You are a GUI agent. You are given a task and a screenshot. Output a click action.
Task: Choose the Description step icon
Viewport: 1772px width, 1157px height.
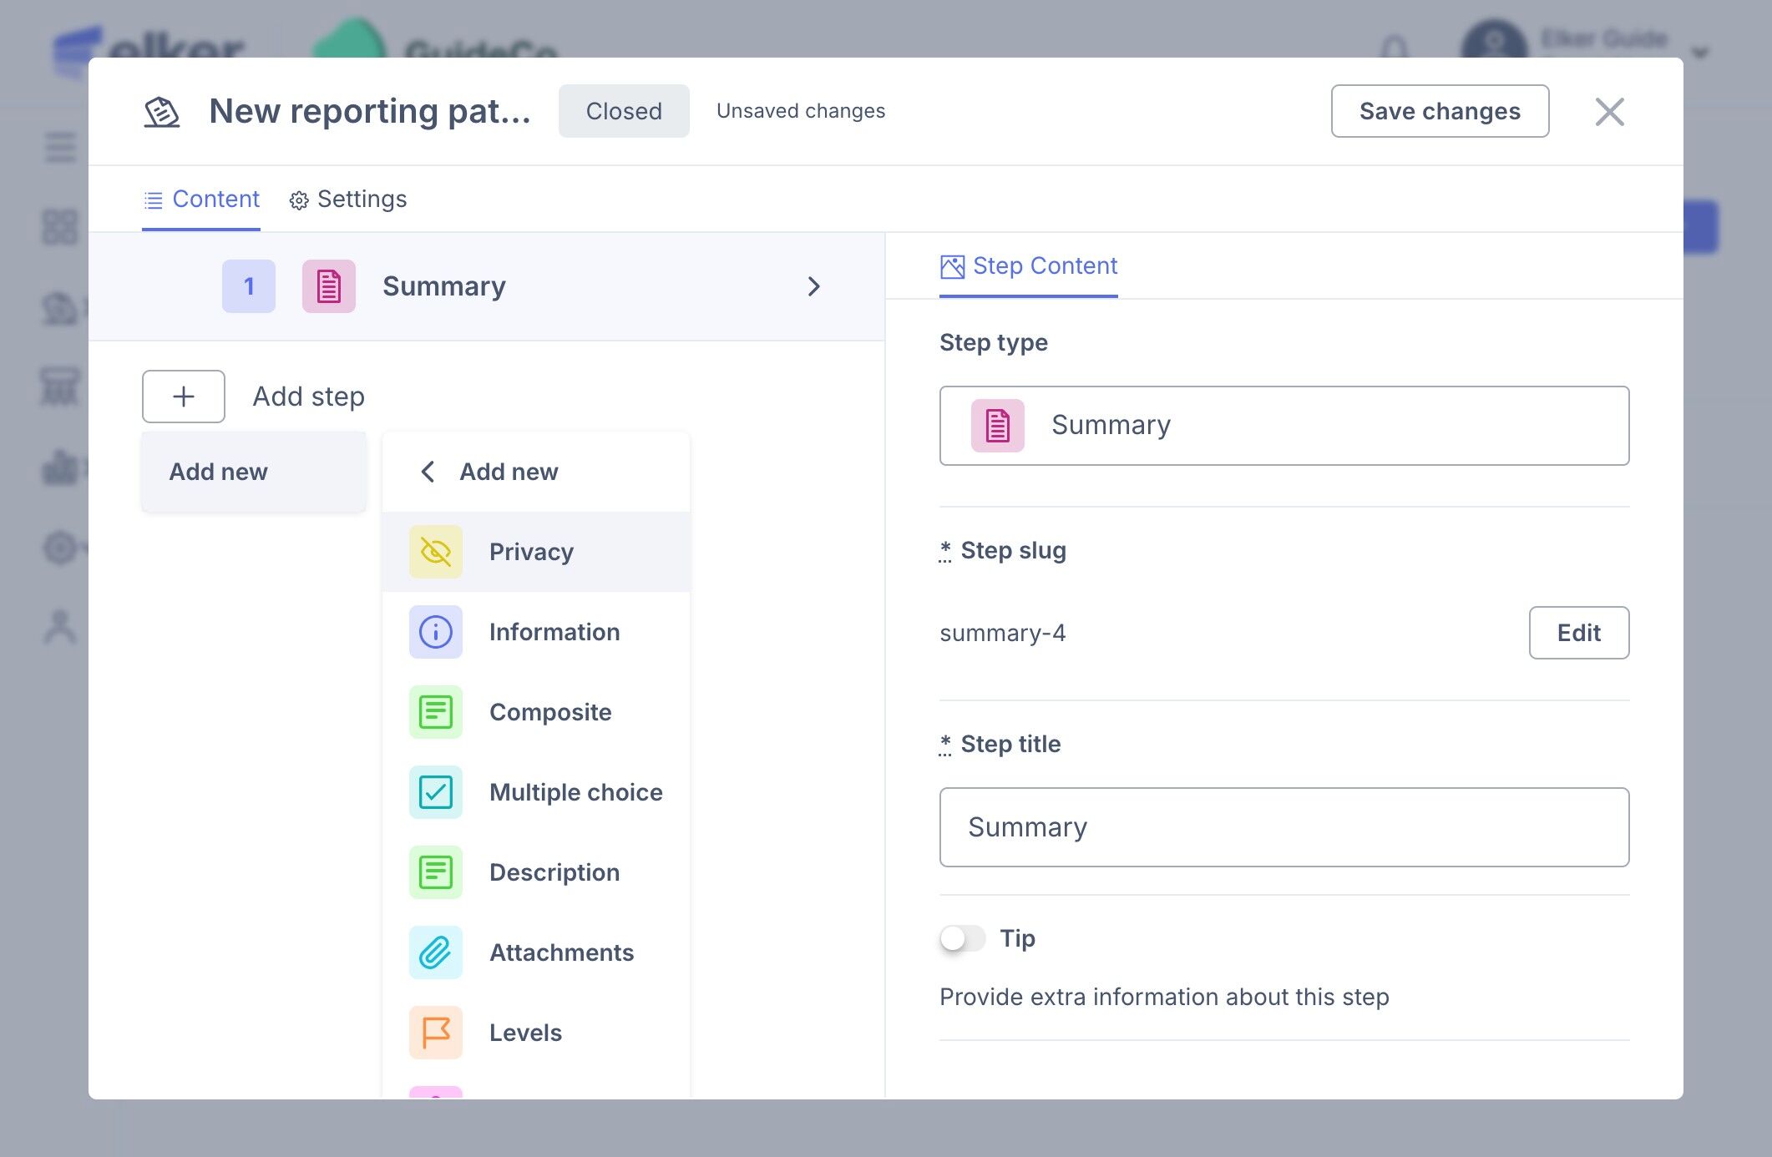tap(435, 872)
